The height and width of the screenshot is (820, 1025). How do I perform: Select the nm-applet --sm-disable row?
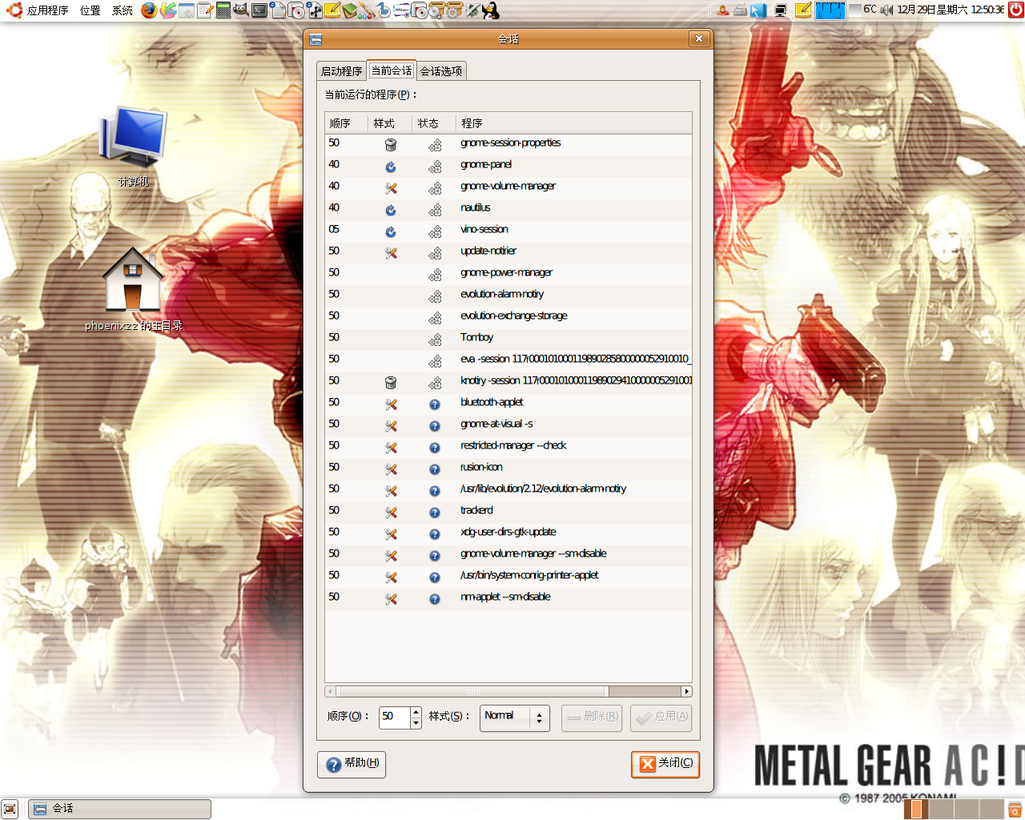508,597
